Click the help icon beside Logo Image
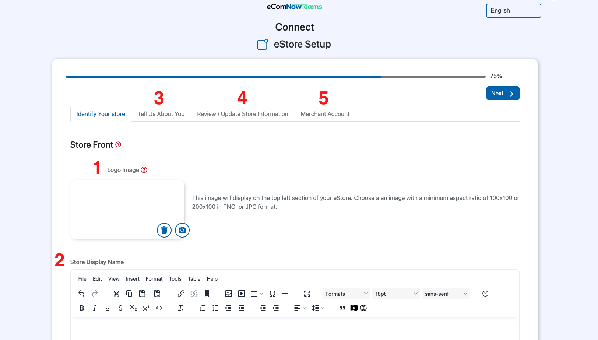 [144, 170]
